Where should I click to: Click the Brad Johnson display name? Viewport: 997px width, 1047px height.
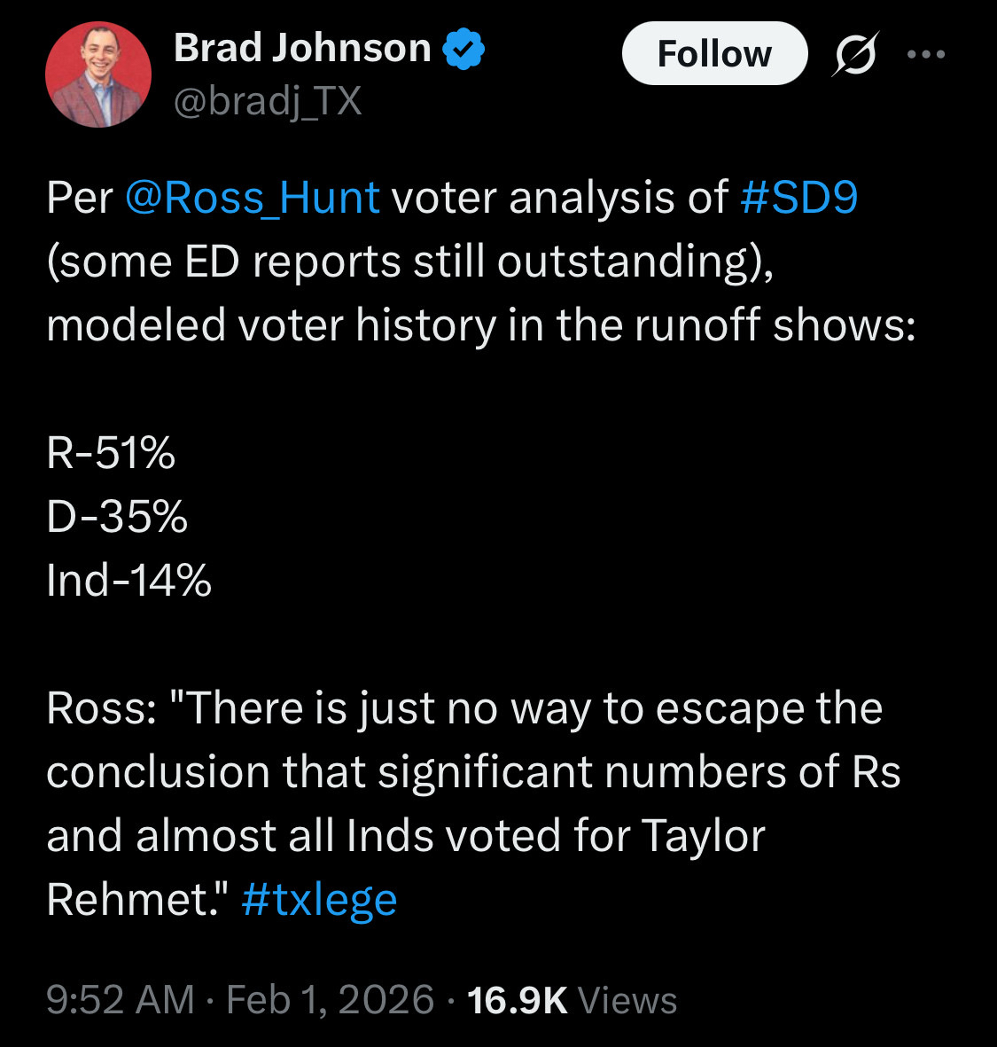coord(302,48)
